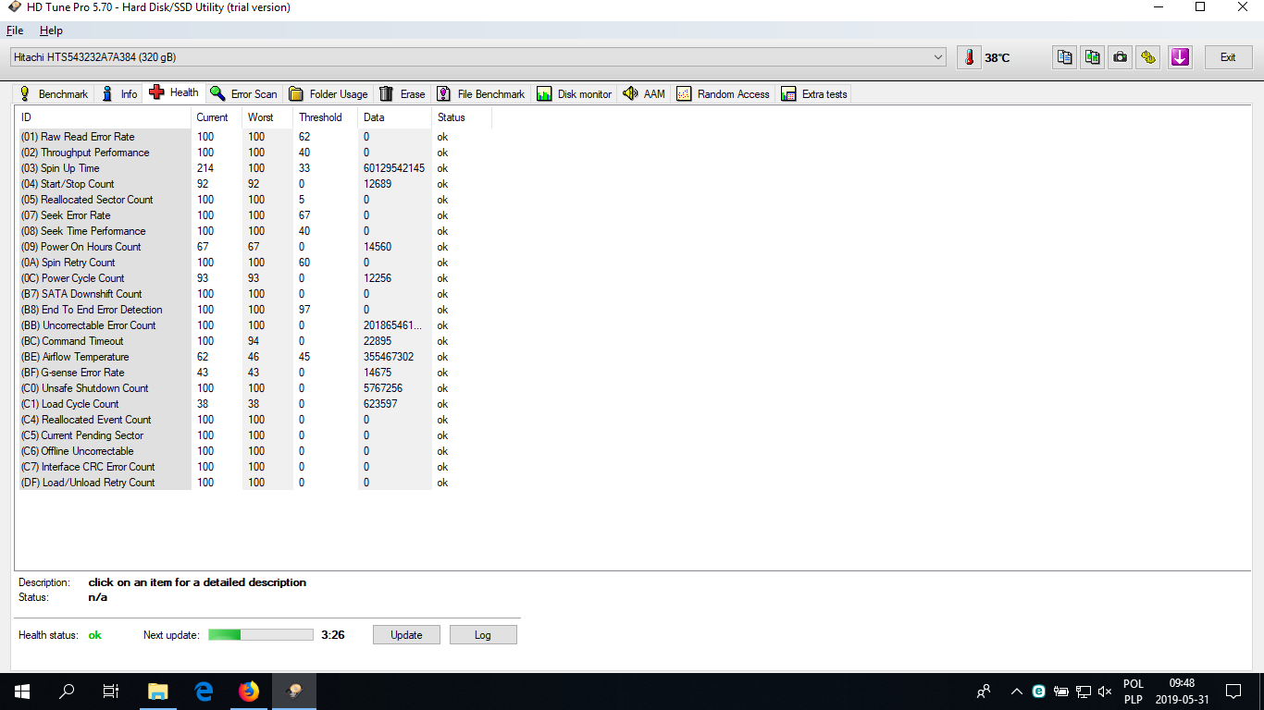Click the Threshold column header
The height and width of the screenshot is (710, 1264).
point(325,117)
